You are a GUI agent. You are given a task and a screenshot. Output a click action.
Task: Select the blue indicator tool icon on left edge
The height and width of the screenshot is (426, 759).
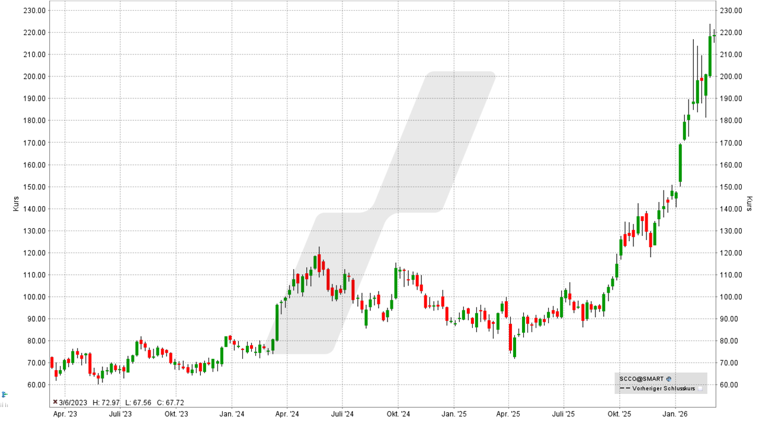click(x=4, y=393)
